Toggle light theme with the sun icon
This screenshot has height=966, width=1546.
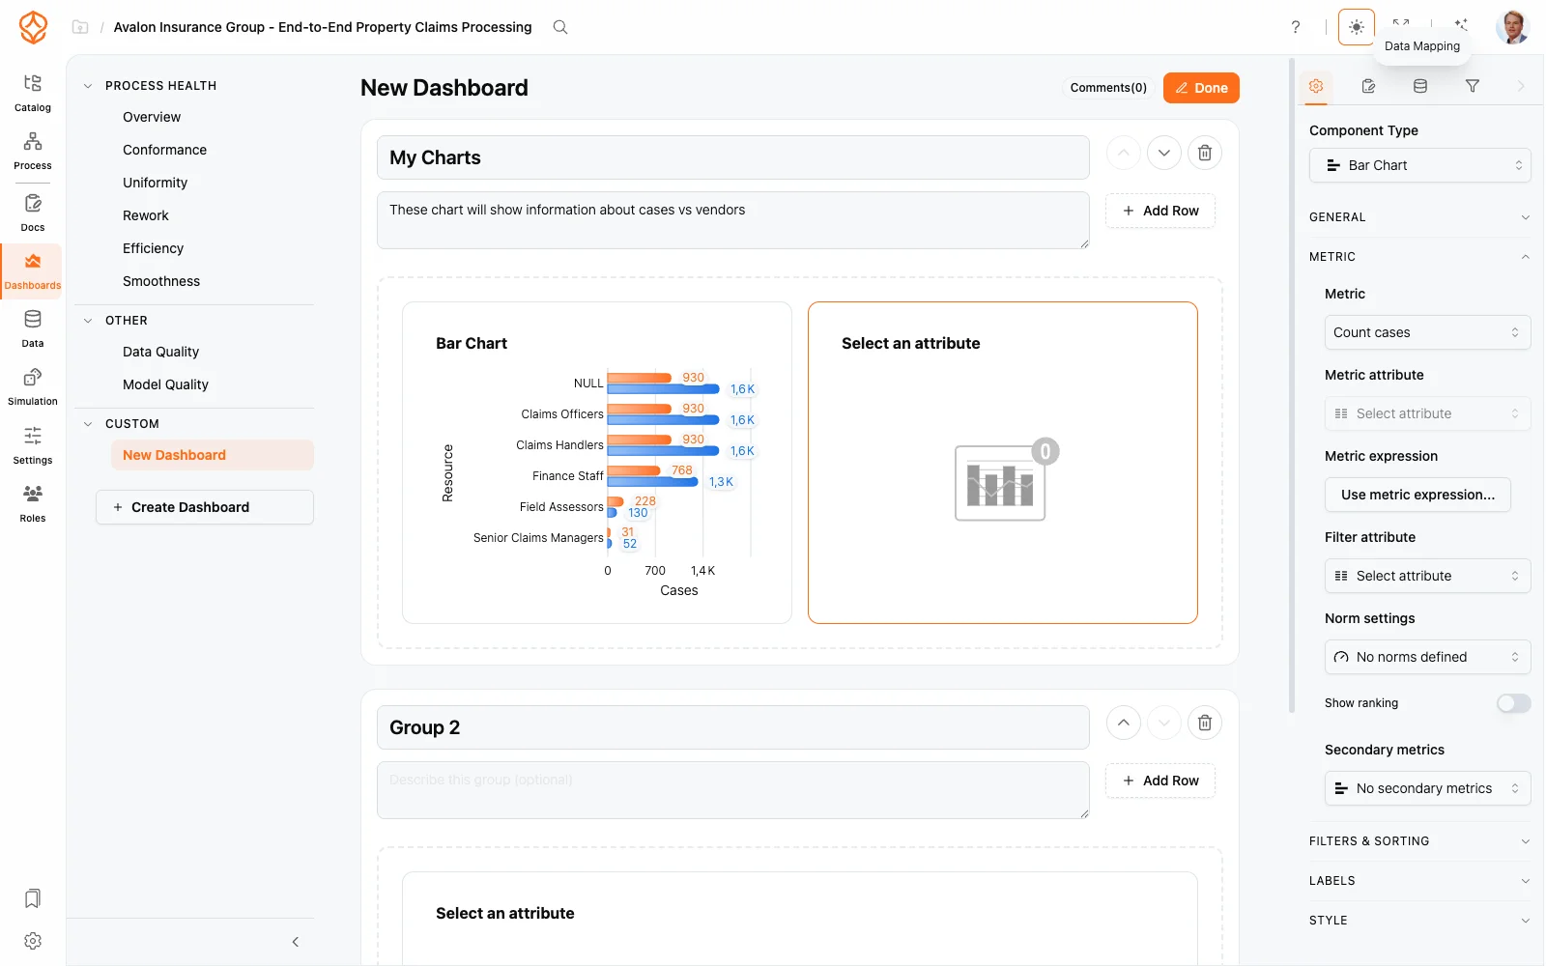pyautogui.click(x=1357, y=27)
